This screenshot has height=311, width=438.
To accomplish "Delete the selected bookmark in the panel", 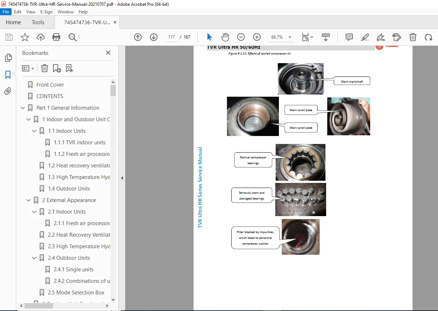I will [x=44, y=68].
